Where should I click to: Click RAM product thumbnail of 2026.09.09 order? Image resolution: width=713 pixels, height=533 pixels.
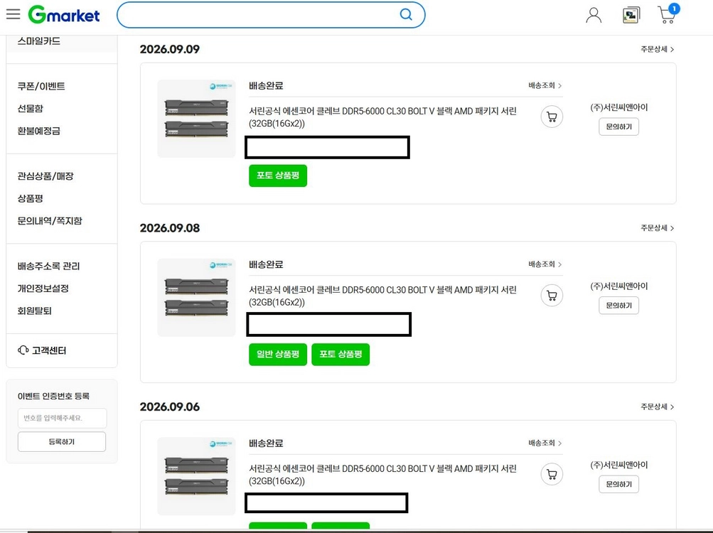[x=196, y=119]
